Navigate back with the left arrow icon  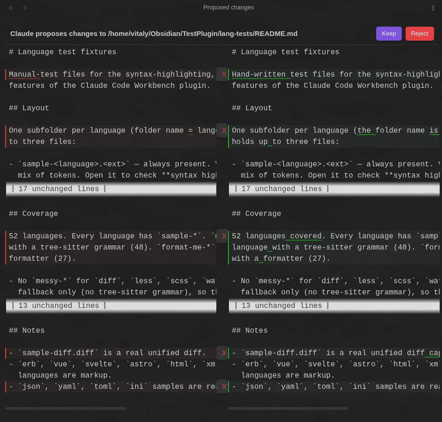pyautogui.click(x=11, y=8)
